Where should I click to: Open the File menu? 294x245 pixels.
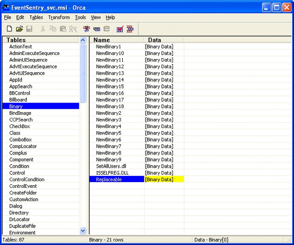7,18
